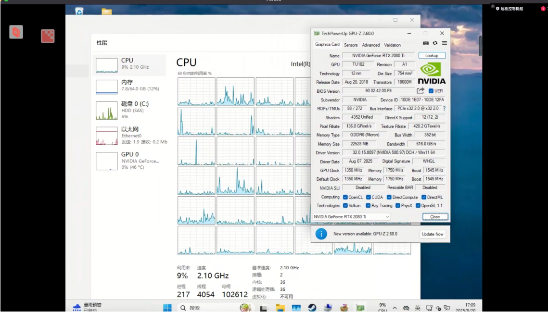548x312 pixels.
Task: Click the Update Now button
Action: click(x=433, y=234)
